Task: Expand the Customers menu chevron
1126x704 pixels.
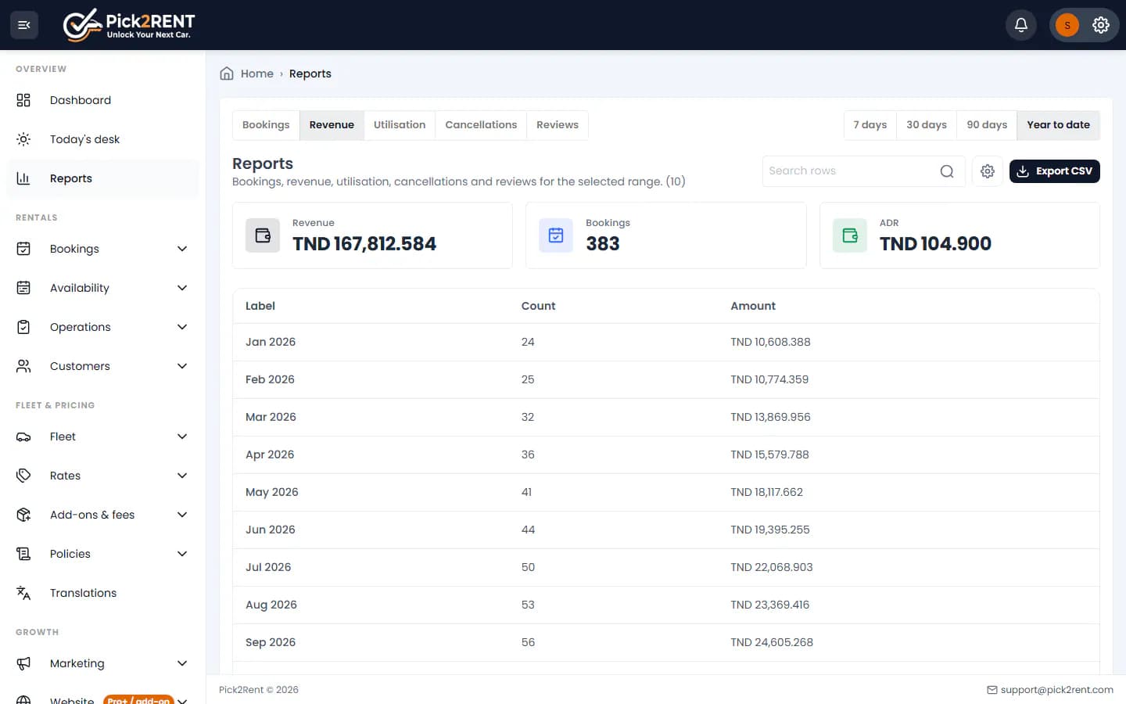Action: click(182, 366)
